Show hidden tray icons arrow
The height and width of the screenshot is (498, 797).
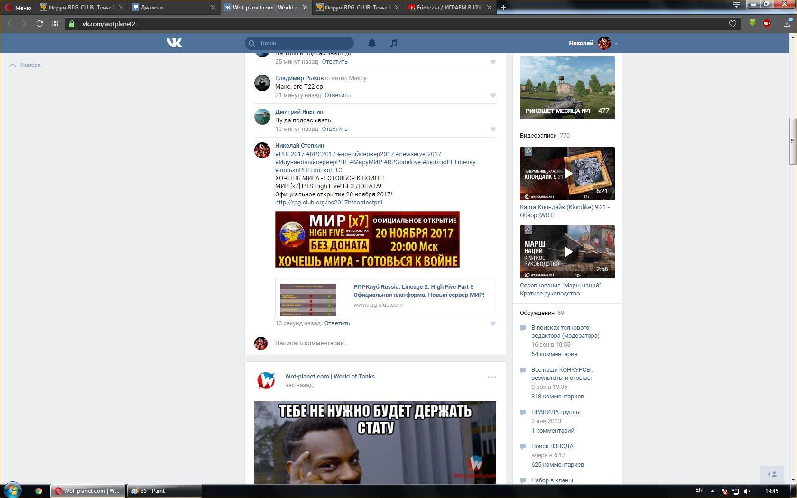pos(712,491)
